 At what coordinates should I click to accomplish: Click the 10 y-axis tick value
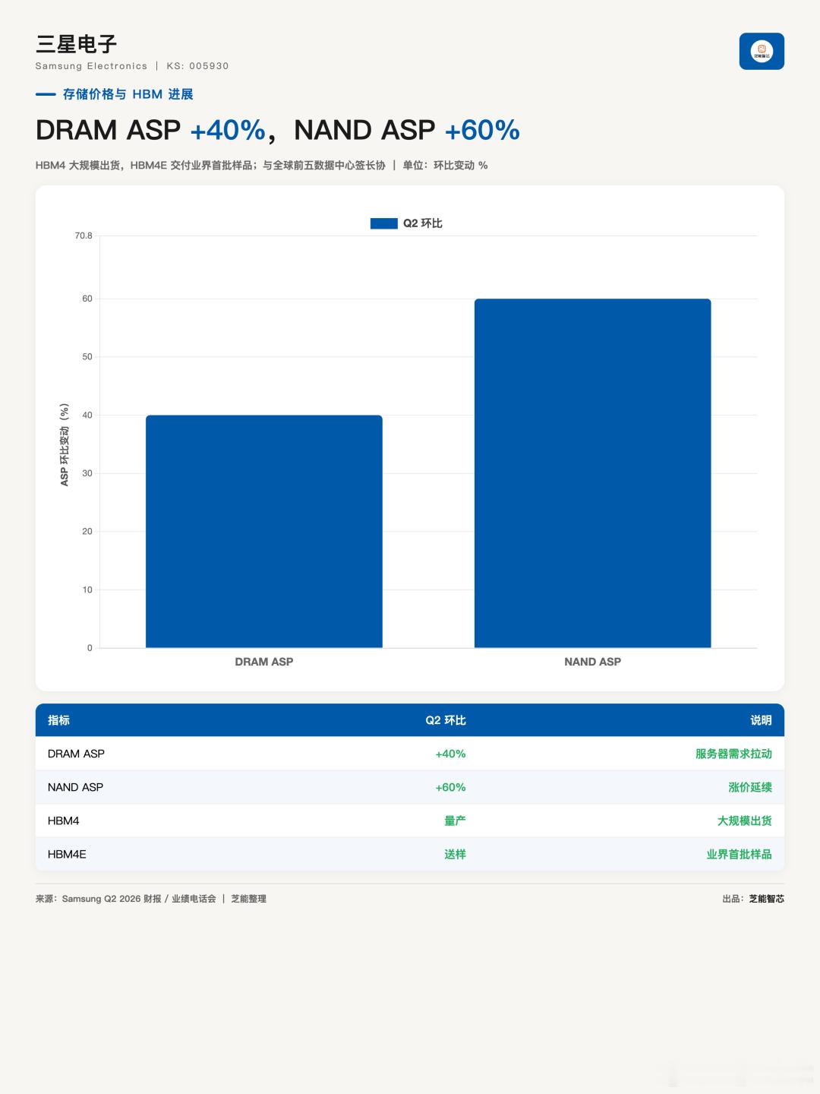[87, 590]
